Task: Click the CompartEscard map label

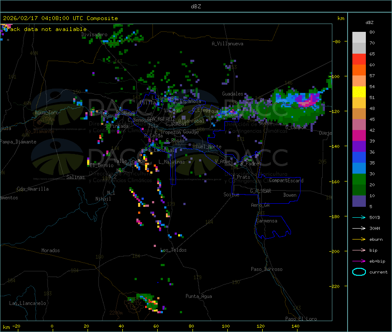Action: click(286, 181)
